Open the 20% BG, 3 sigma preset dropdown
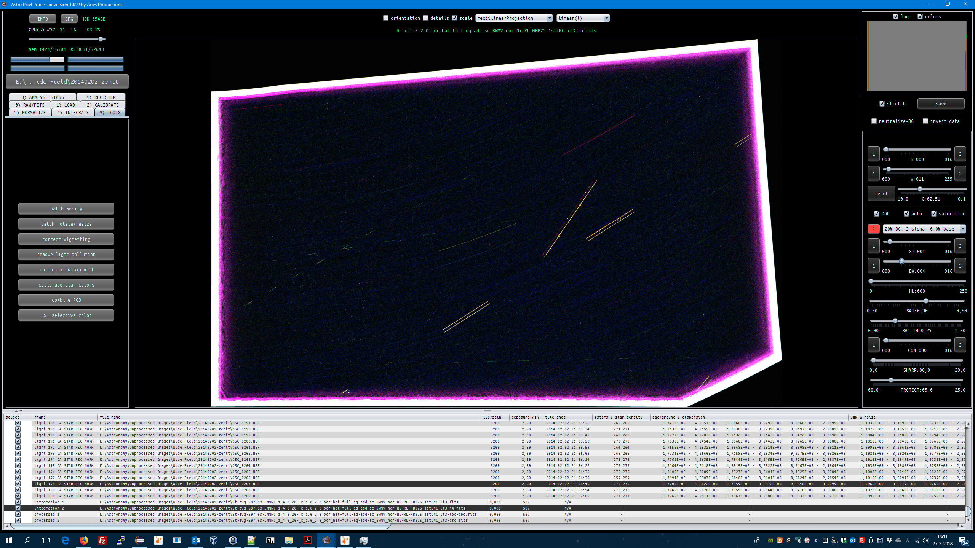This screenshot has width=975, height=548. tap(924, 229)
